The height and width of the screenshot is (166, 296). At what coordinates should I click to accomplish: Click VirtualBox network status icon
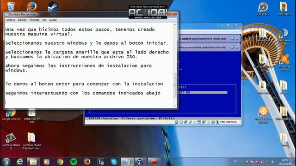click(185, 122)
